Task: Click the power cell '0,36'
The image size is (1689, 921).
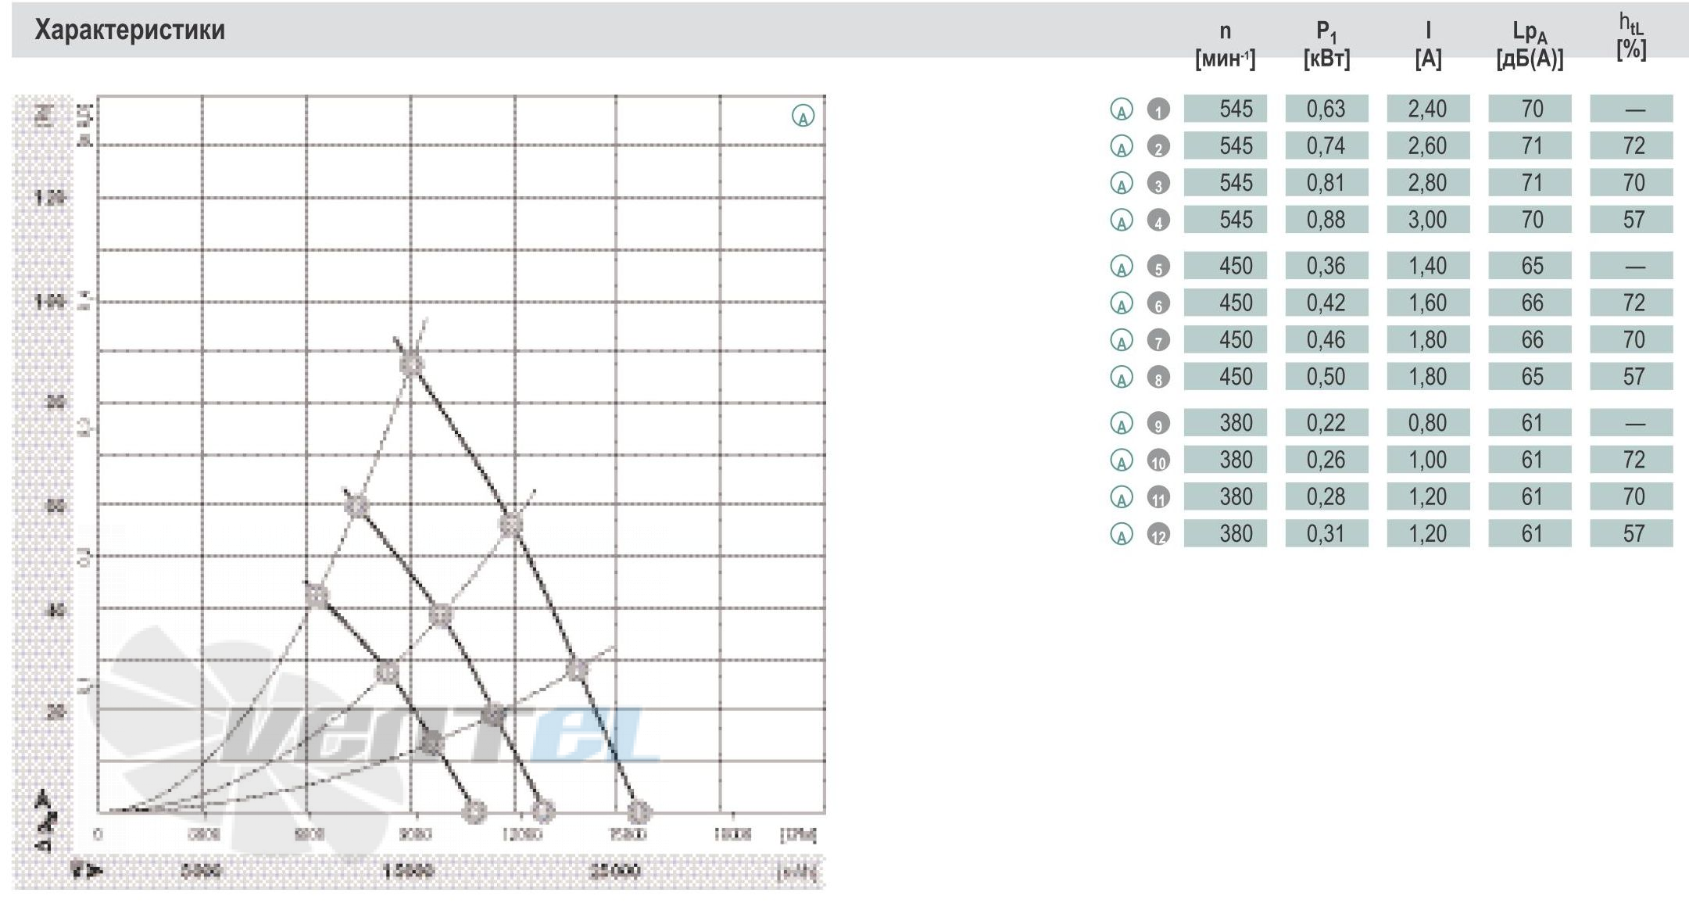Action: (1326, 266)
